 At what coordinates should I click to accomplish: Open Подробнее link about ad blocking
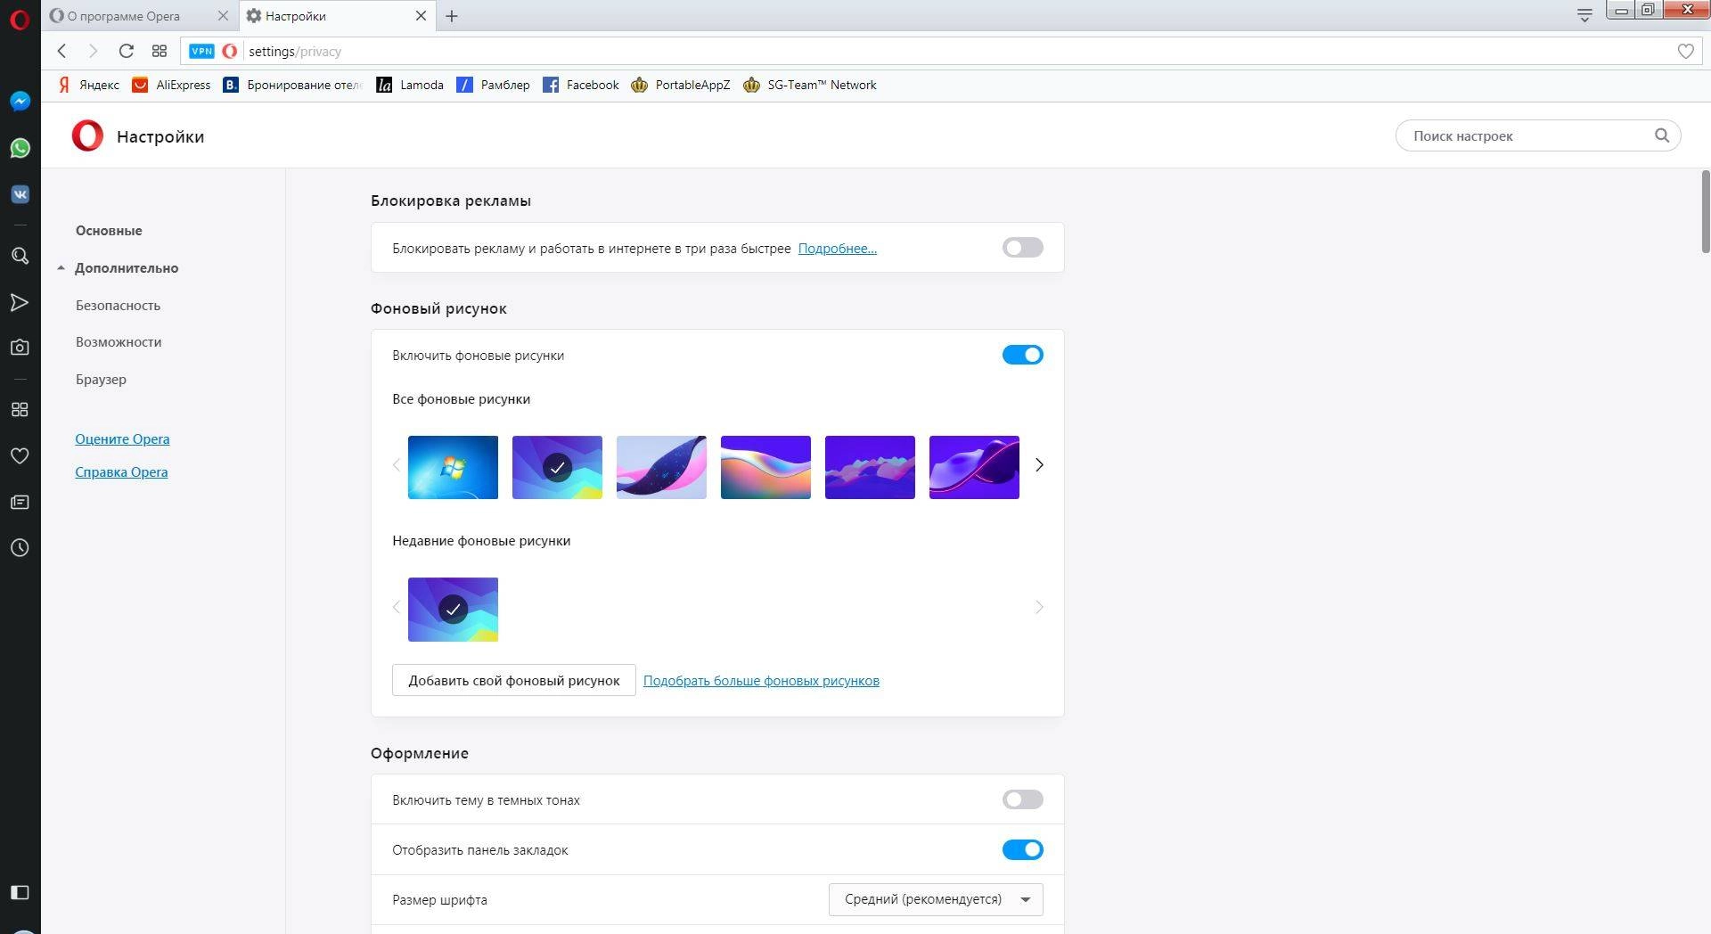point(837,249)
